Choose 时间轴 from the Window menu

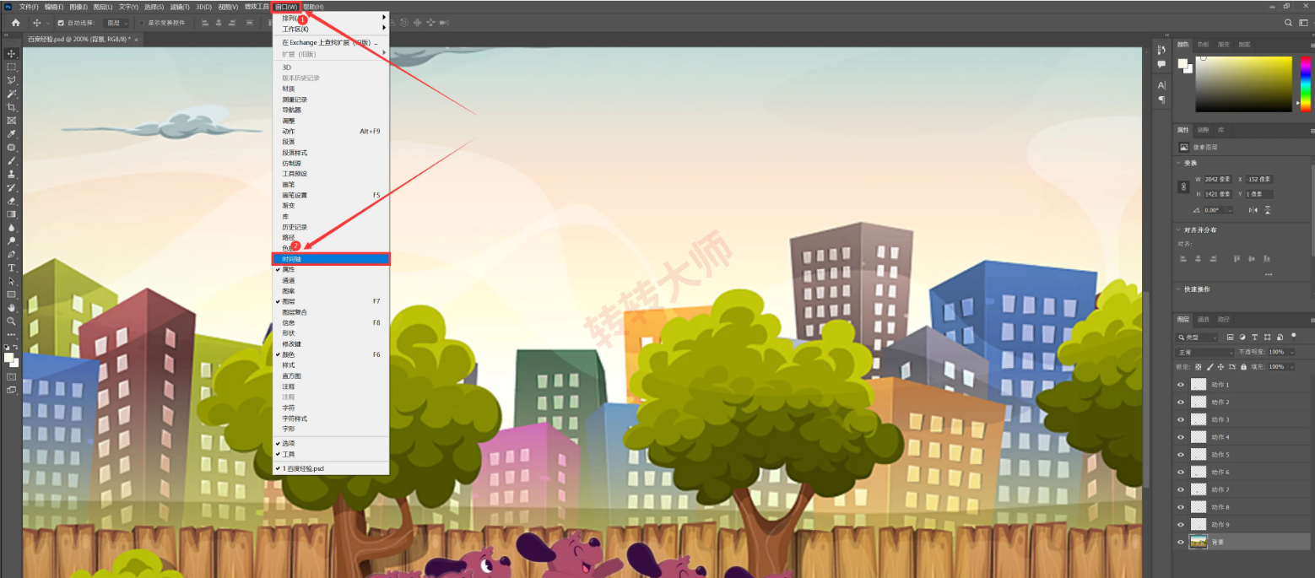331,259
